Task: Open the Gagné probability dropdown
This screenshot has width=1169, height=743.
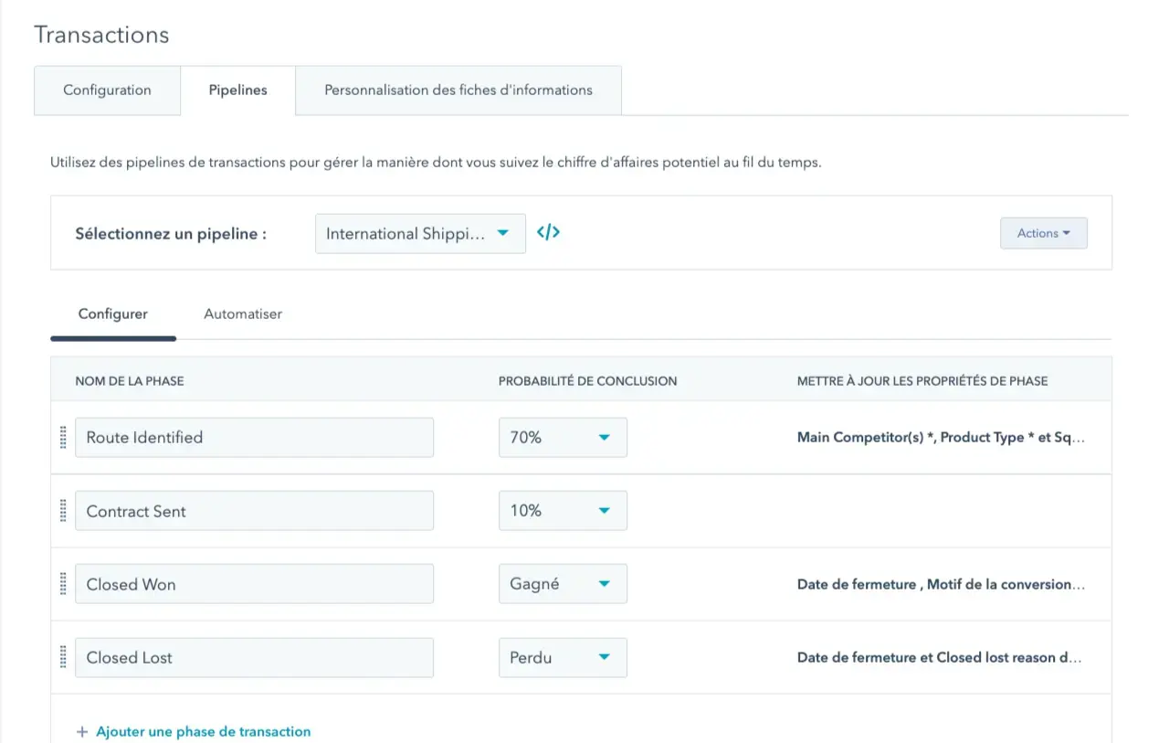Action: click(563, 584)
